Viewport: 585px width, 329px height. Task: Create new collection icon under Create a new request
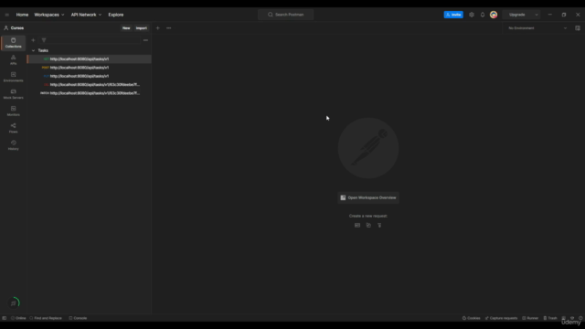tap(368, 226)
